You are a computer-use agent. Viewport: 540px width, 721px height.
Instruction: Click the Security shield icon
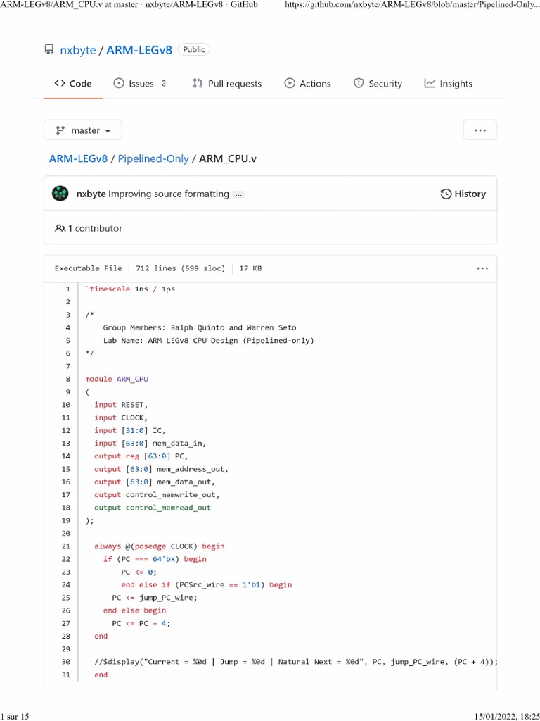click(x=359, y=83)
